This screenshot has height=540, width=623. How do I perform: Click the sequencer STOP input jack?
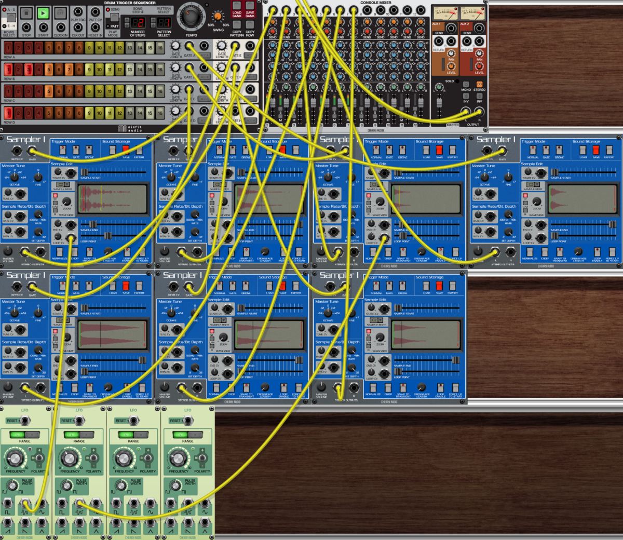(x=26, y=27)
